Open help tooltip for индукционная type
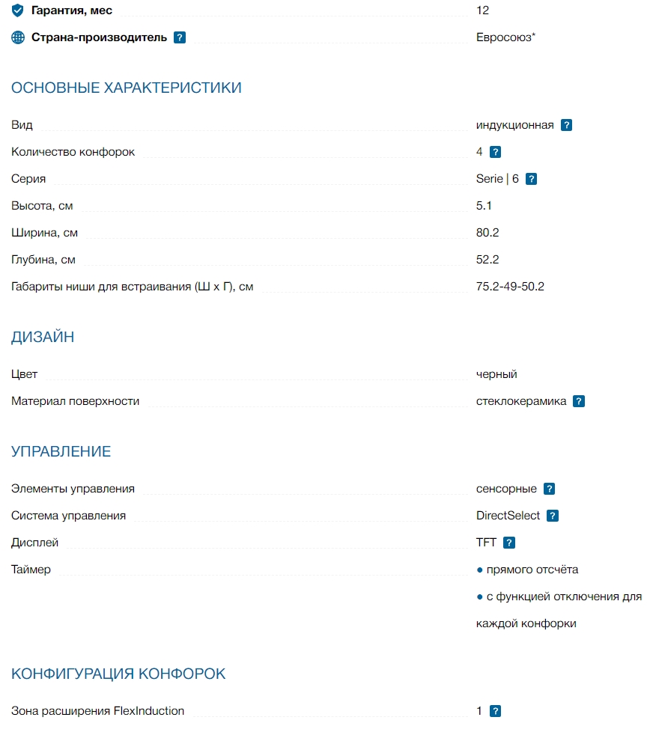 tap(567, 126)
